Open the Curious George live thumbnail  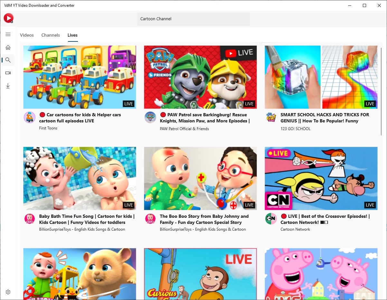[x=200, y=274]
